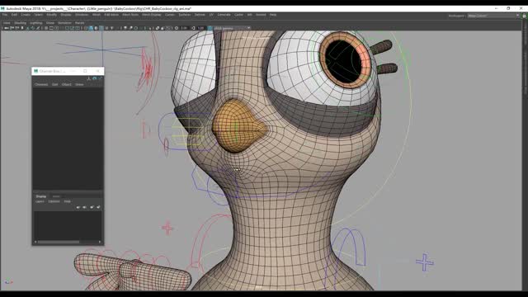Open Object menu in Channel Box window
Screen dimensions: 528x297
click(67, 84)
